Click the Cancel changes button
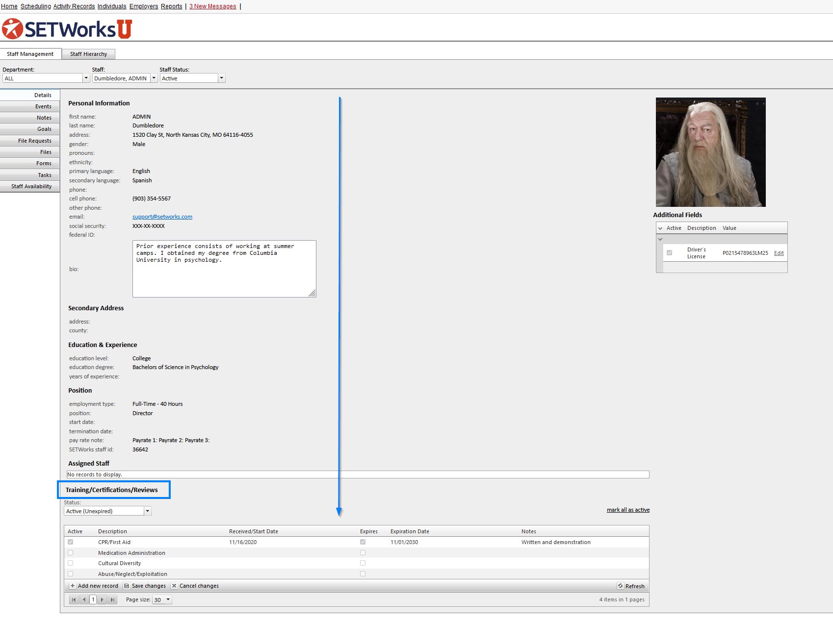The width and height of the screenshot is (833, 622). pyautogui.click(x=195, y=586)
